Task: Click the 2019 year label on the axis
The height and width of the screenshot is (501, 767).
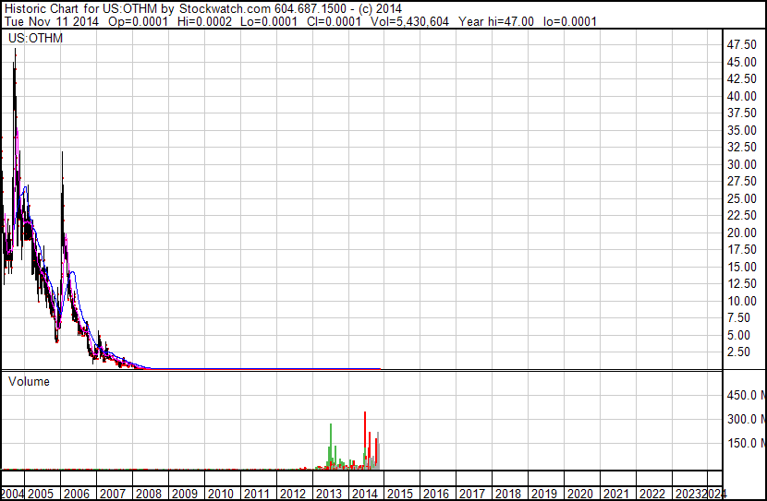Action: pos(544,494)
